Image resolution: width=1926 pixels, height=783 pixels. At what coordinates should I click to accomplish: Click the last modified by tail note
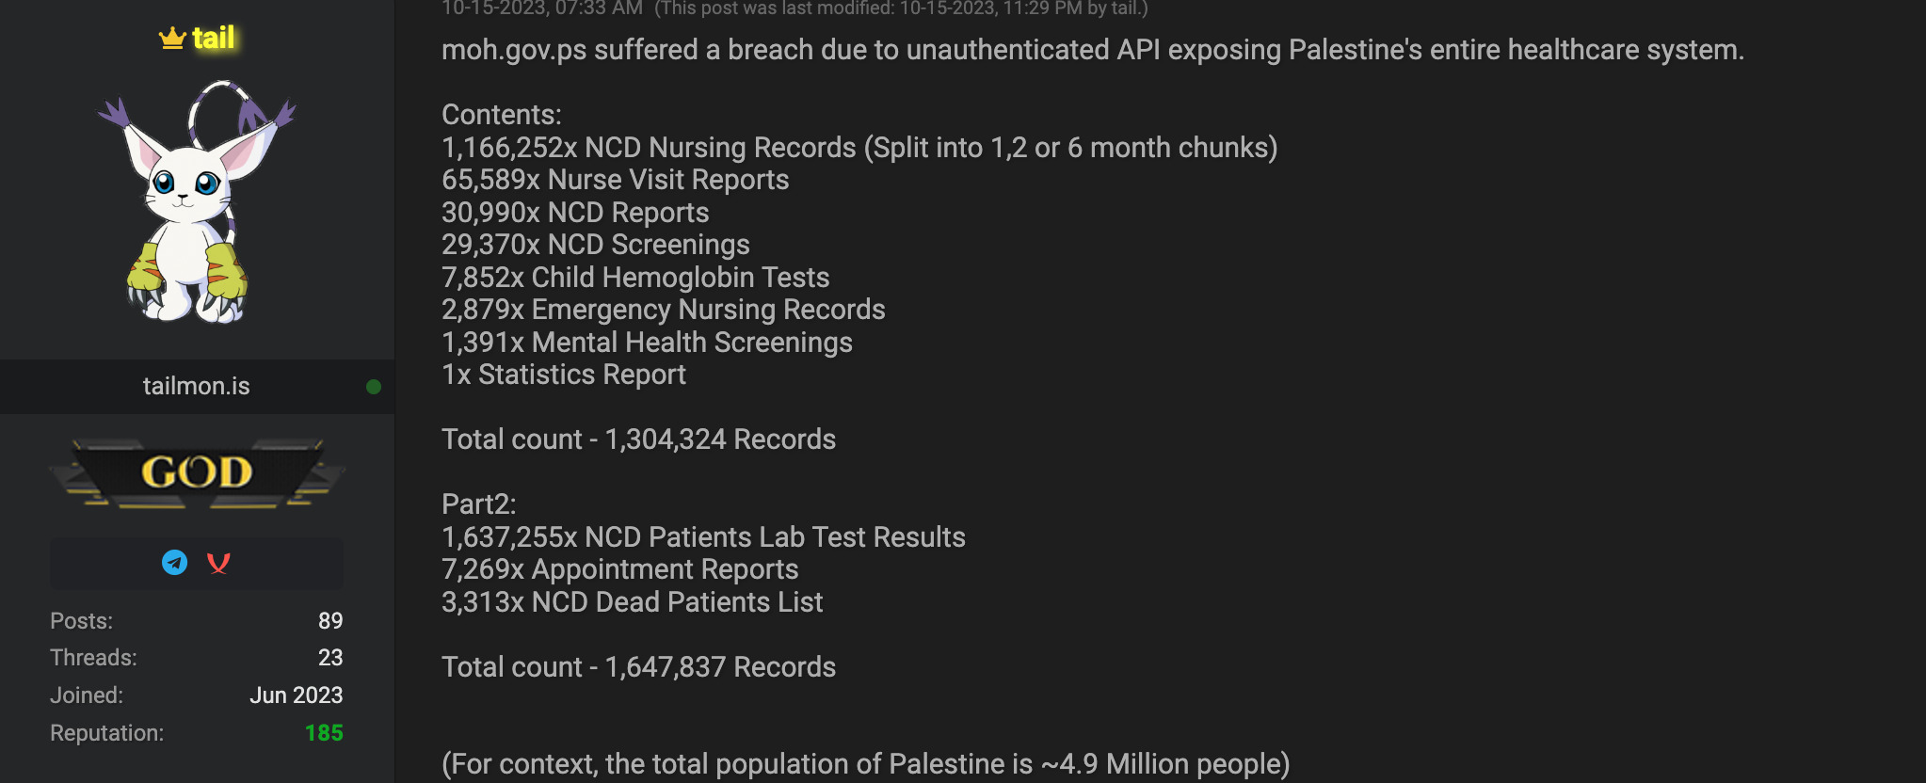tap(902, 8)
